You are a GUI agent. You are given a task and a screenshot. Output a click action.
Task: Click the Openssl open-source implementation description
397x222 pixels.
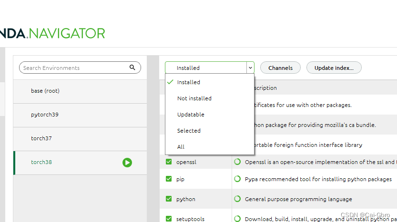pos(321,162)
